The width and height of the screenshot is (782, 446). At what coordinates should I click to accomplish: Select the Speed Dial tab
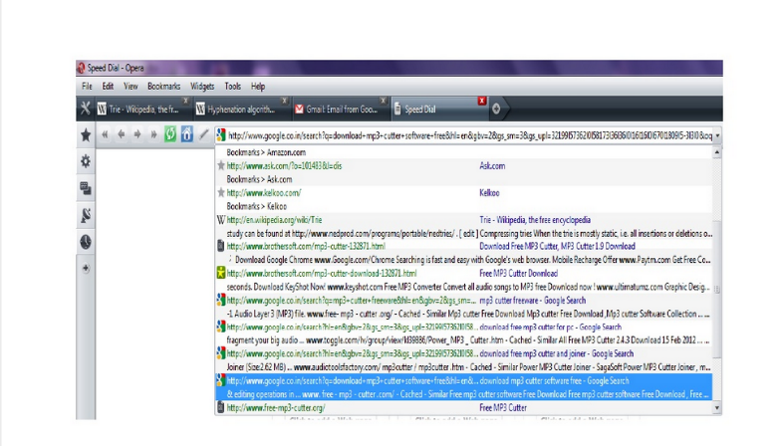(439, 110)
